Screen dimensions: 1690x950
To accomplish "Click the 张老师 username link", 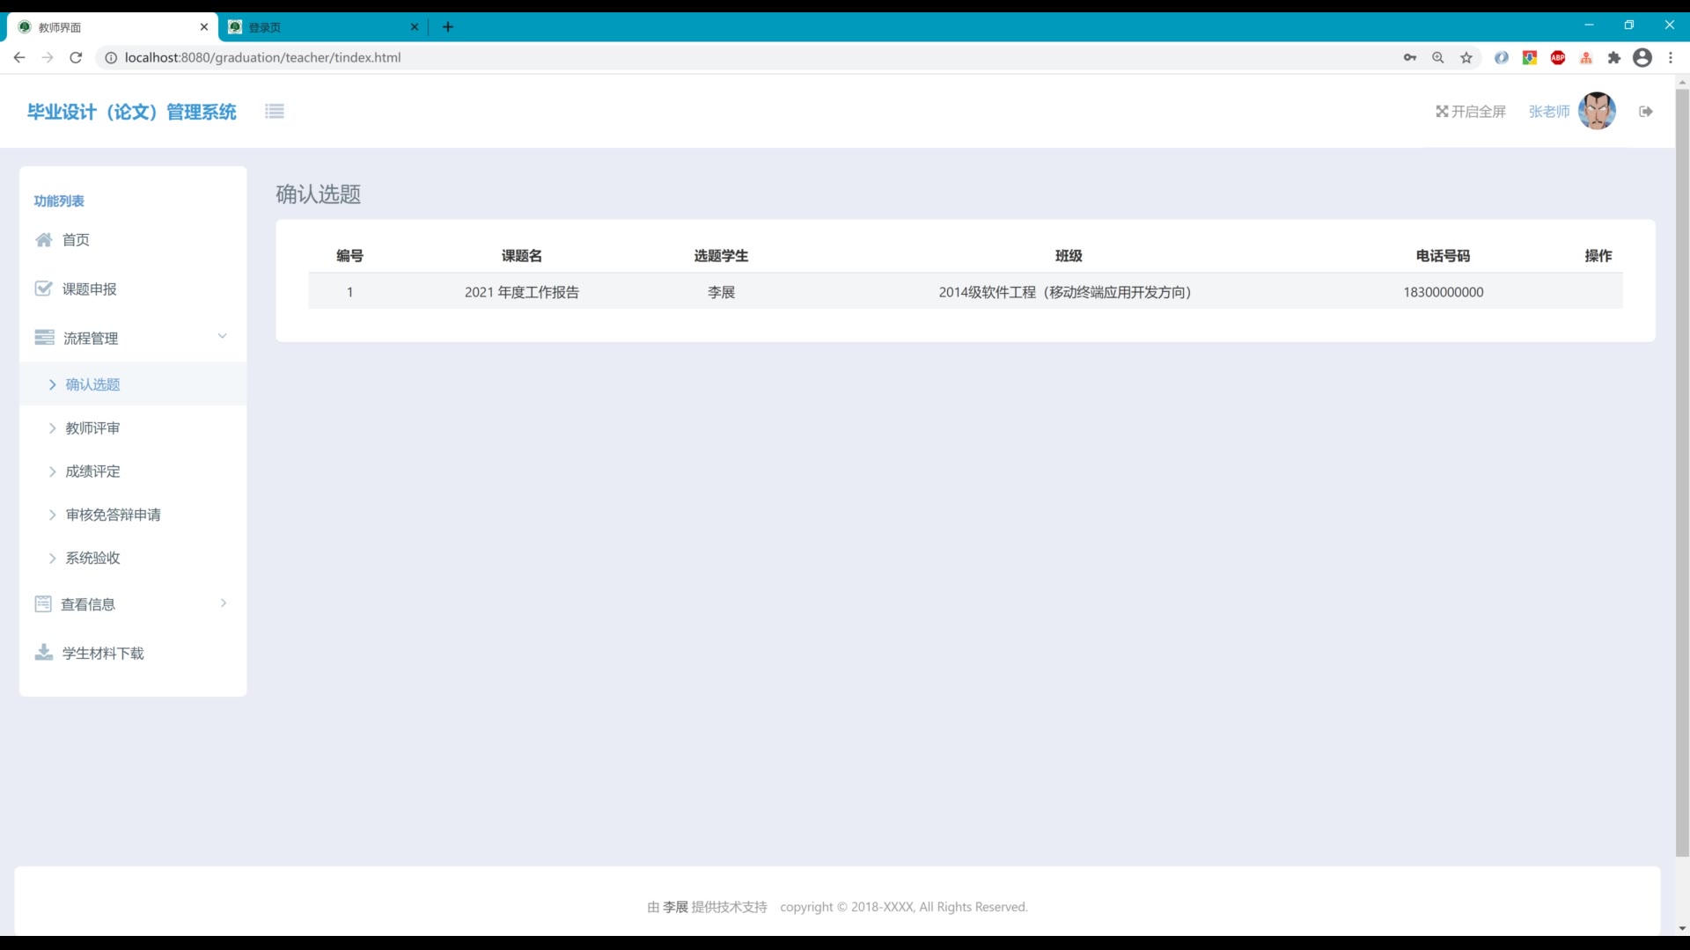I will point(1548,111).
